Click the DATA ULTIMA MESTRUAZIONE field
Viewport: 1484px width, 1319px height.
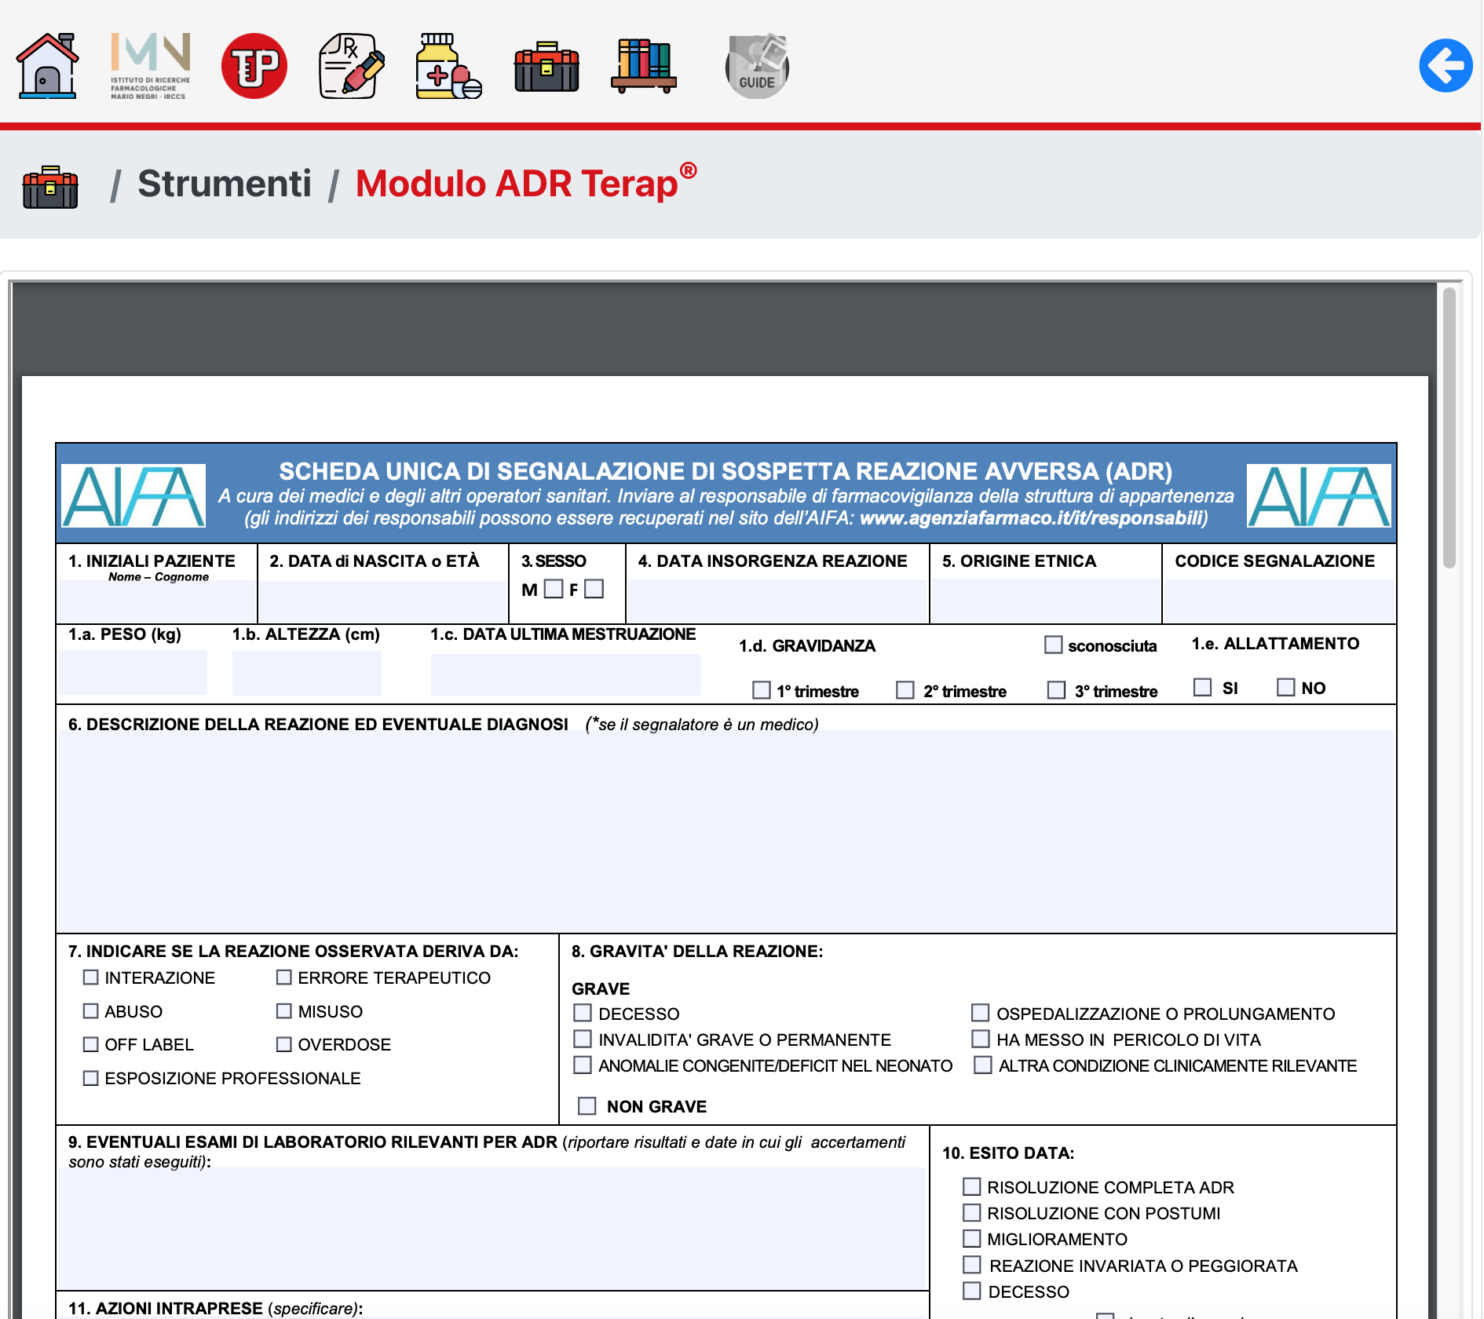click(565, 674)
